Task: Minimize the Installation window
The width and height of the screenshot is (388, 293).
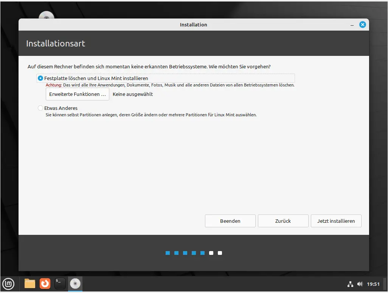Action: pos(352,25)
